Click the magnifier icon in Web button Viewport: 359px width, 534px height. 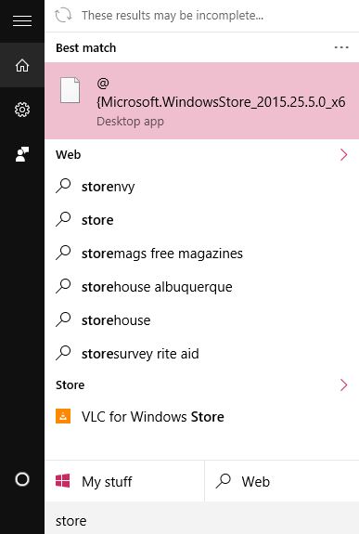click(x=224, y=481)
